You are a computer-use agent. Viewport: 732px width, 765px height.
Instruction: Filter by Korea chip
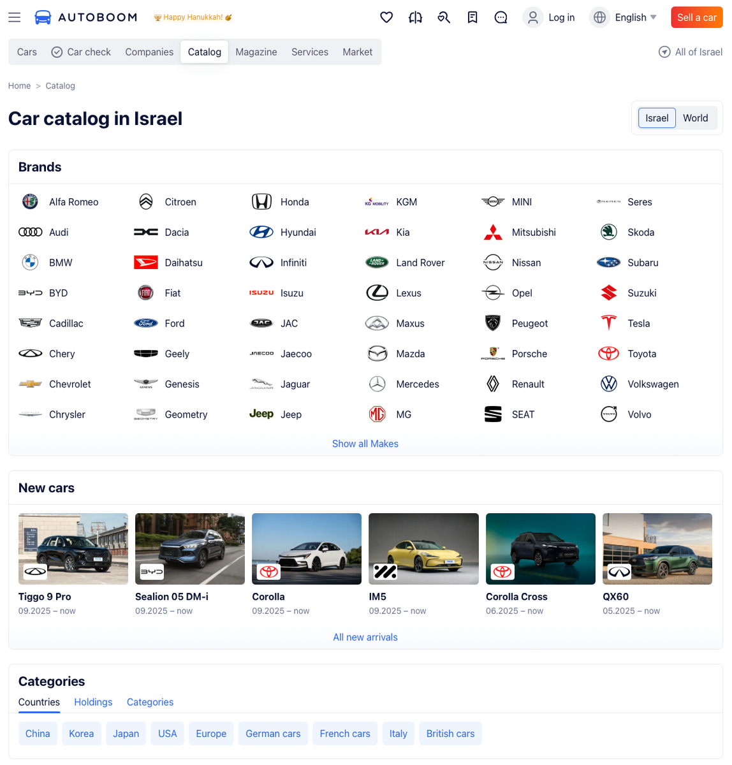(82, 733)
